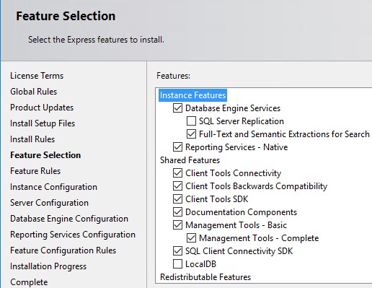Click the 'SQL Client Connectivity SDK' label
Image resolution: width=372 pixels, height=288 pixels.
click(x=239, y=251)
